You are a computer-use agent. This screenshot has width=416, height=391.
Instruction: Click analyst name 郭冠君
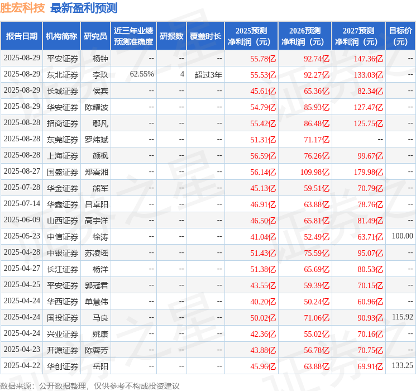click(97, 285)
